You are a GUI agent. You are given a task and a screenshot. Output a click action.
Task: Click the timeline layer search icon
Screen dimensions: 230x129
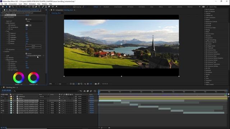15,91
